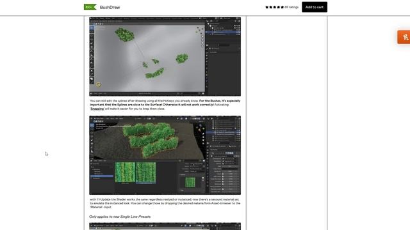410x230 pixels.
Task: Click the five-star rating icons
Action: [274, 7]
